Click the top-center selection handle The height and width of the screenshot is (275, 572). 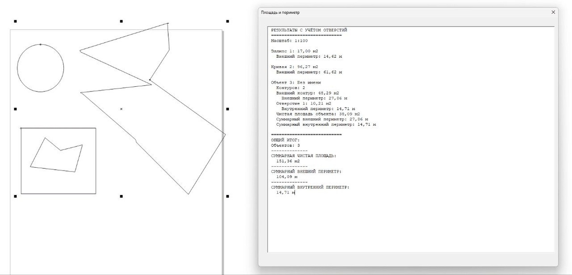122,21
